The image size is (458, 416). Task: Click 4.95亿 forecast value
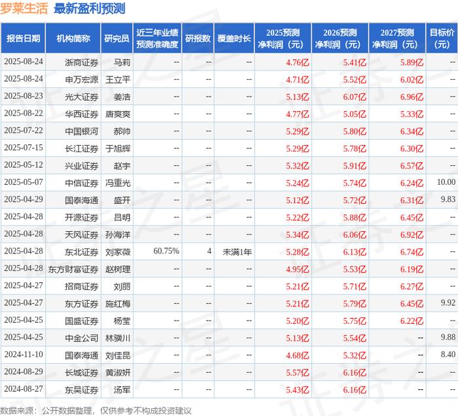[297, 269]
